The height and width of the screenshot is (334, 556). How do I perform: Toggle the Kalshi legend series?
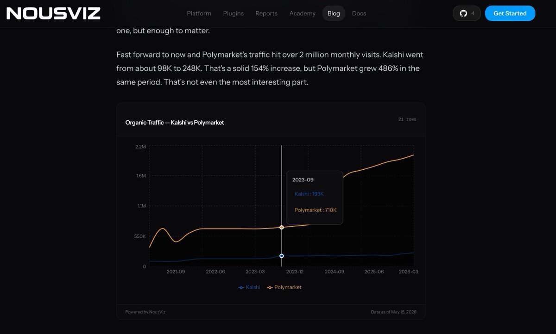(x=249, y=287)
